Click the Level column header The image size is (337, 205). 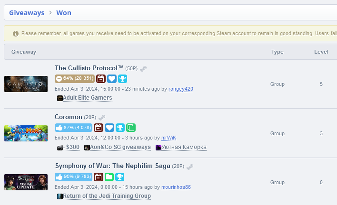pos(321,52)
